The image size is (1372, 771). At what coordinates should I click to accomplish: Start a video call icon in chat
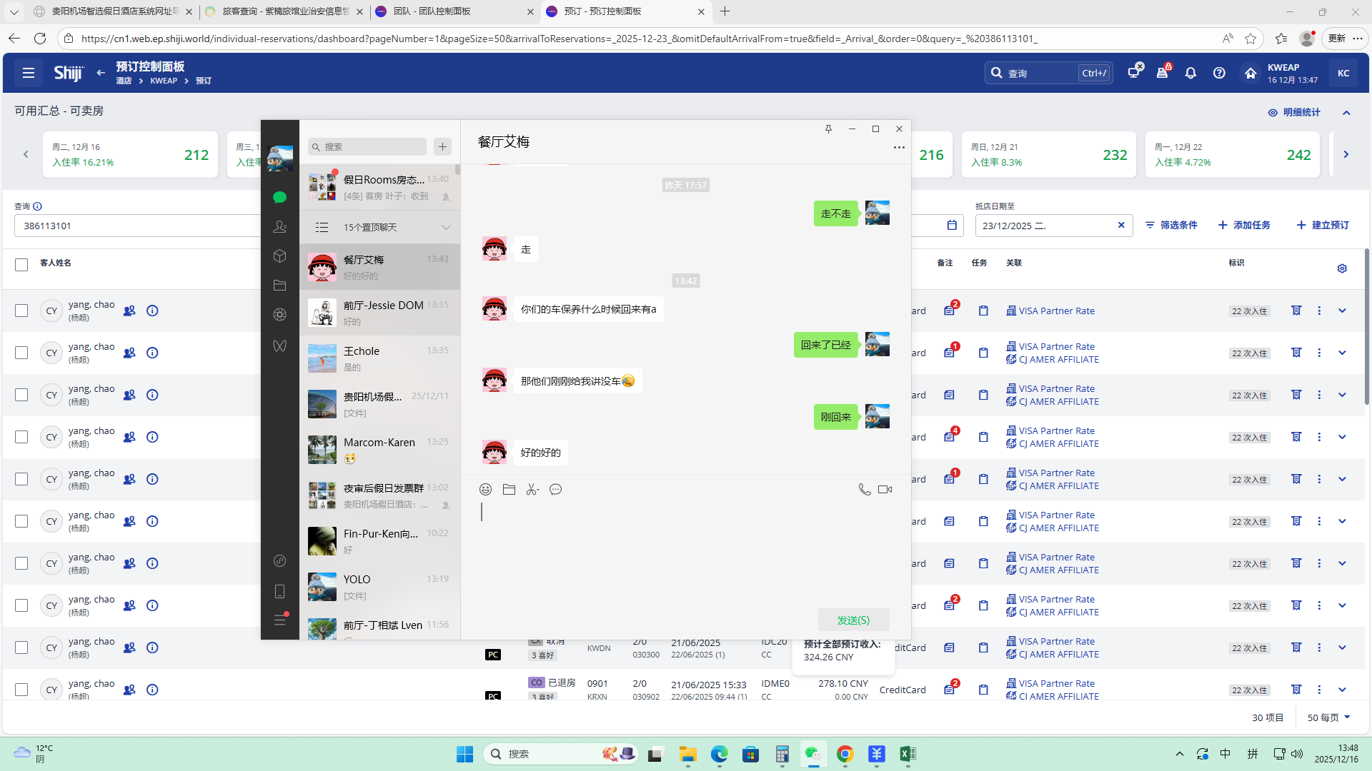885,490
